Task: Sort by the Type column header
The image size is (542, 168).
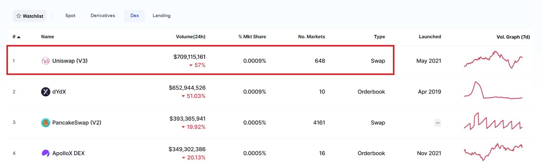Action: [379, 37]
